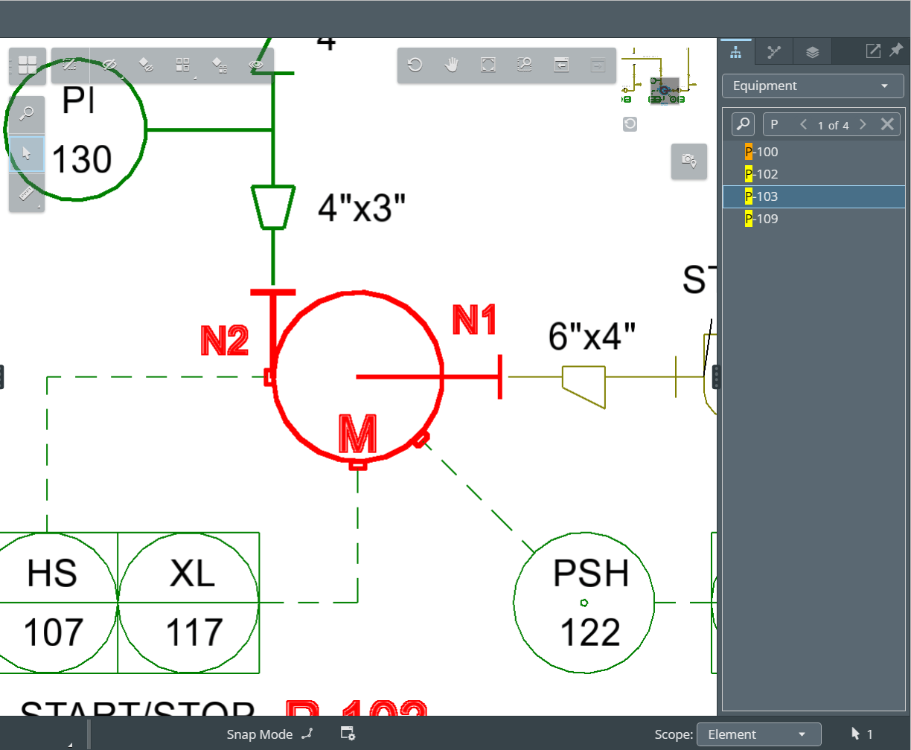Click the fit view icon
The height and width of the screenshot is (750, 911).
pos(488,65)
